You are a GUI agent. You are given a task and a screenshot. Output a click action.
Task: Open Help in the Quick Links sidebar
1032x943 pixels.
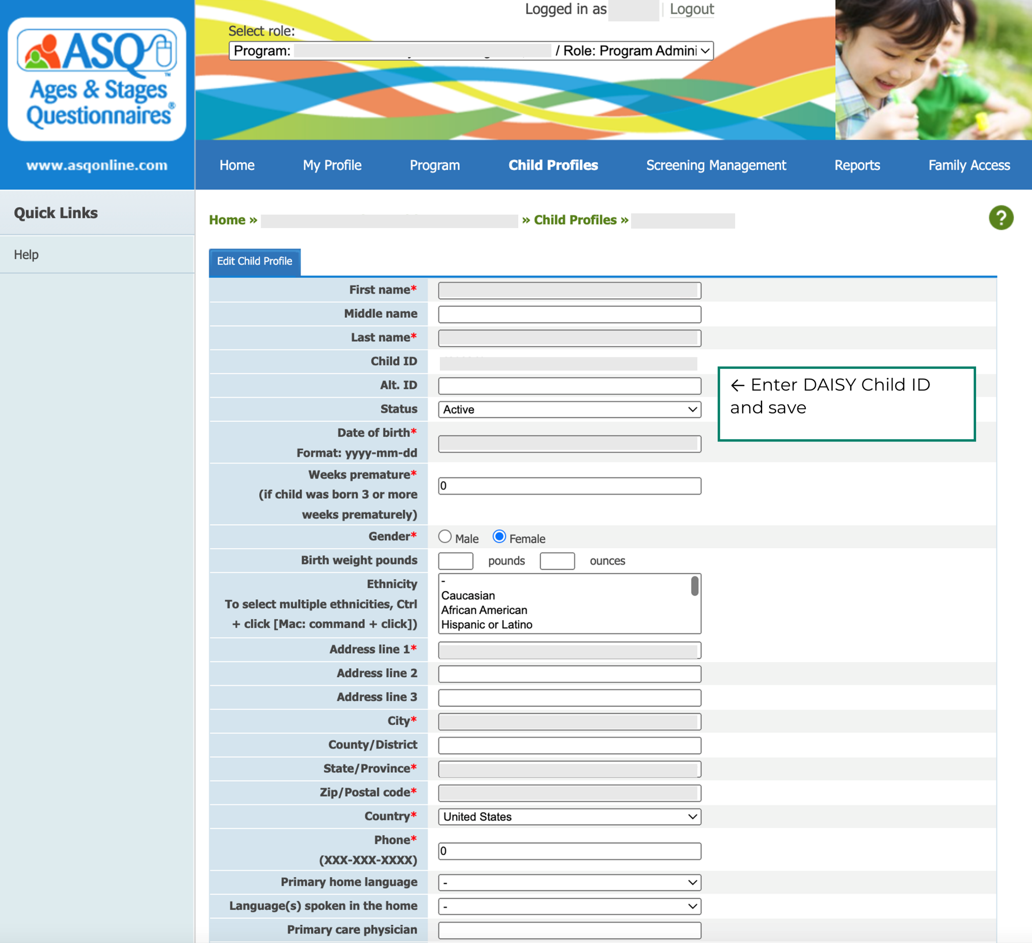(26, 254)
